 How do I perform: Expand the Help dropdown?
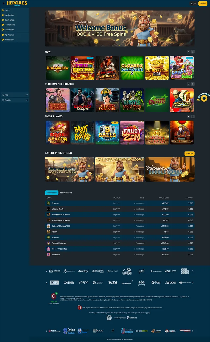(14, 95)
